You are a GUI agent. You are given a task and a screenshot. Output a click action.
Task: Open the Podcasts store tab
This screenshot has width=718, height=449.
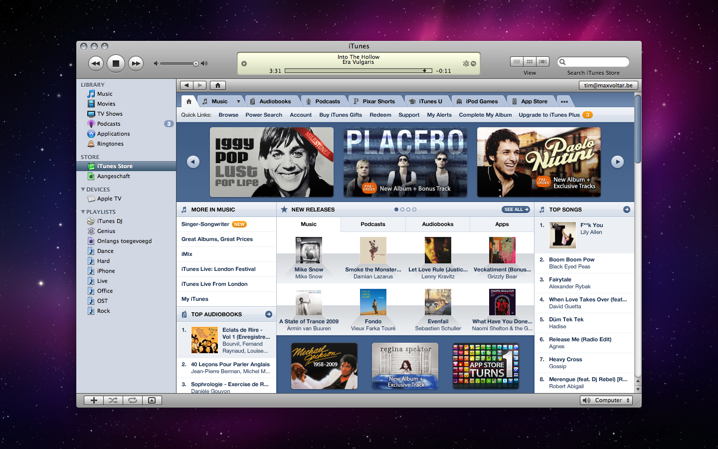(323, 101)
